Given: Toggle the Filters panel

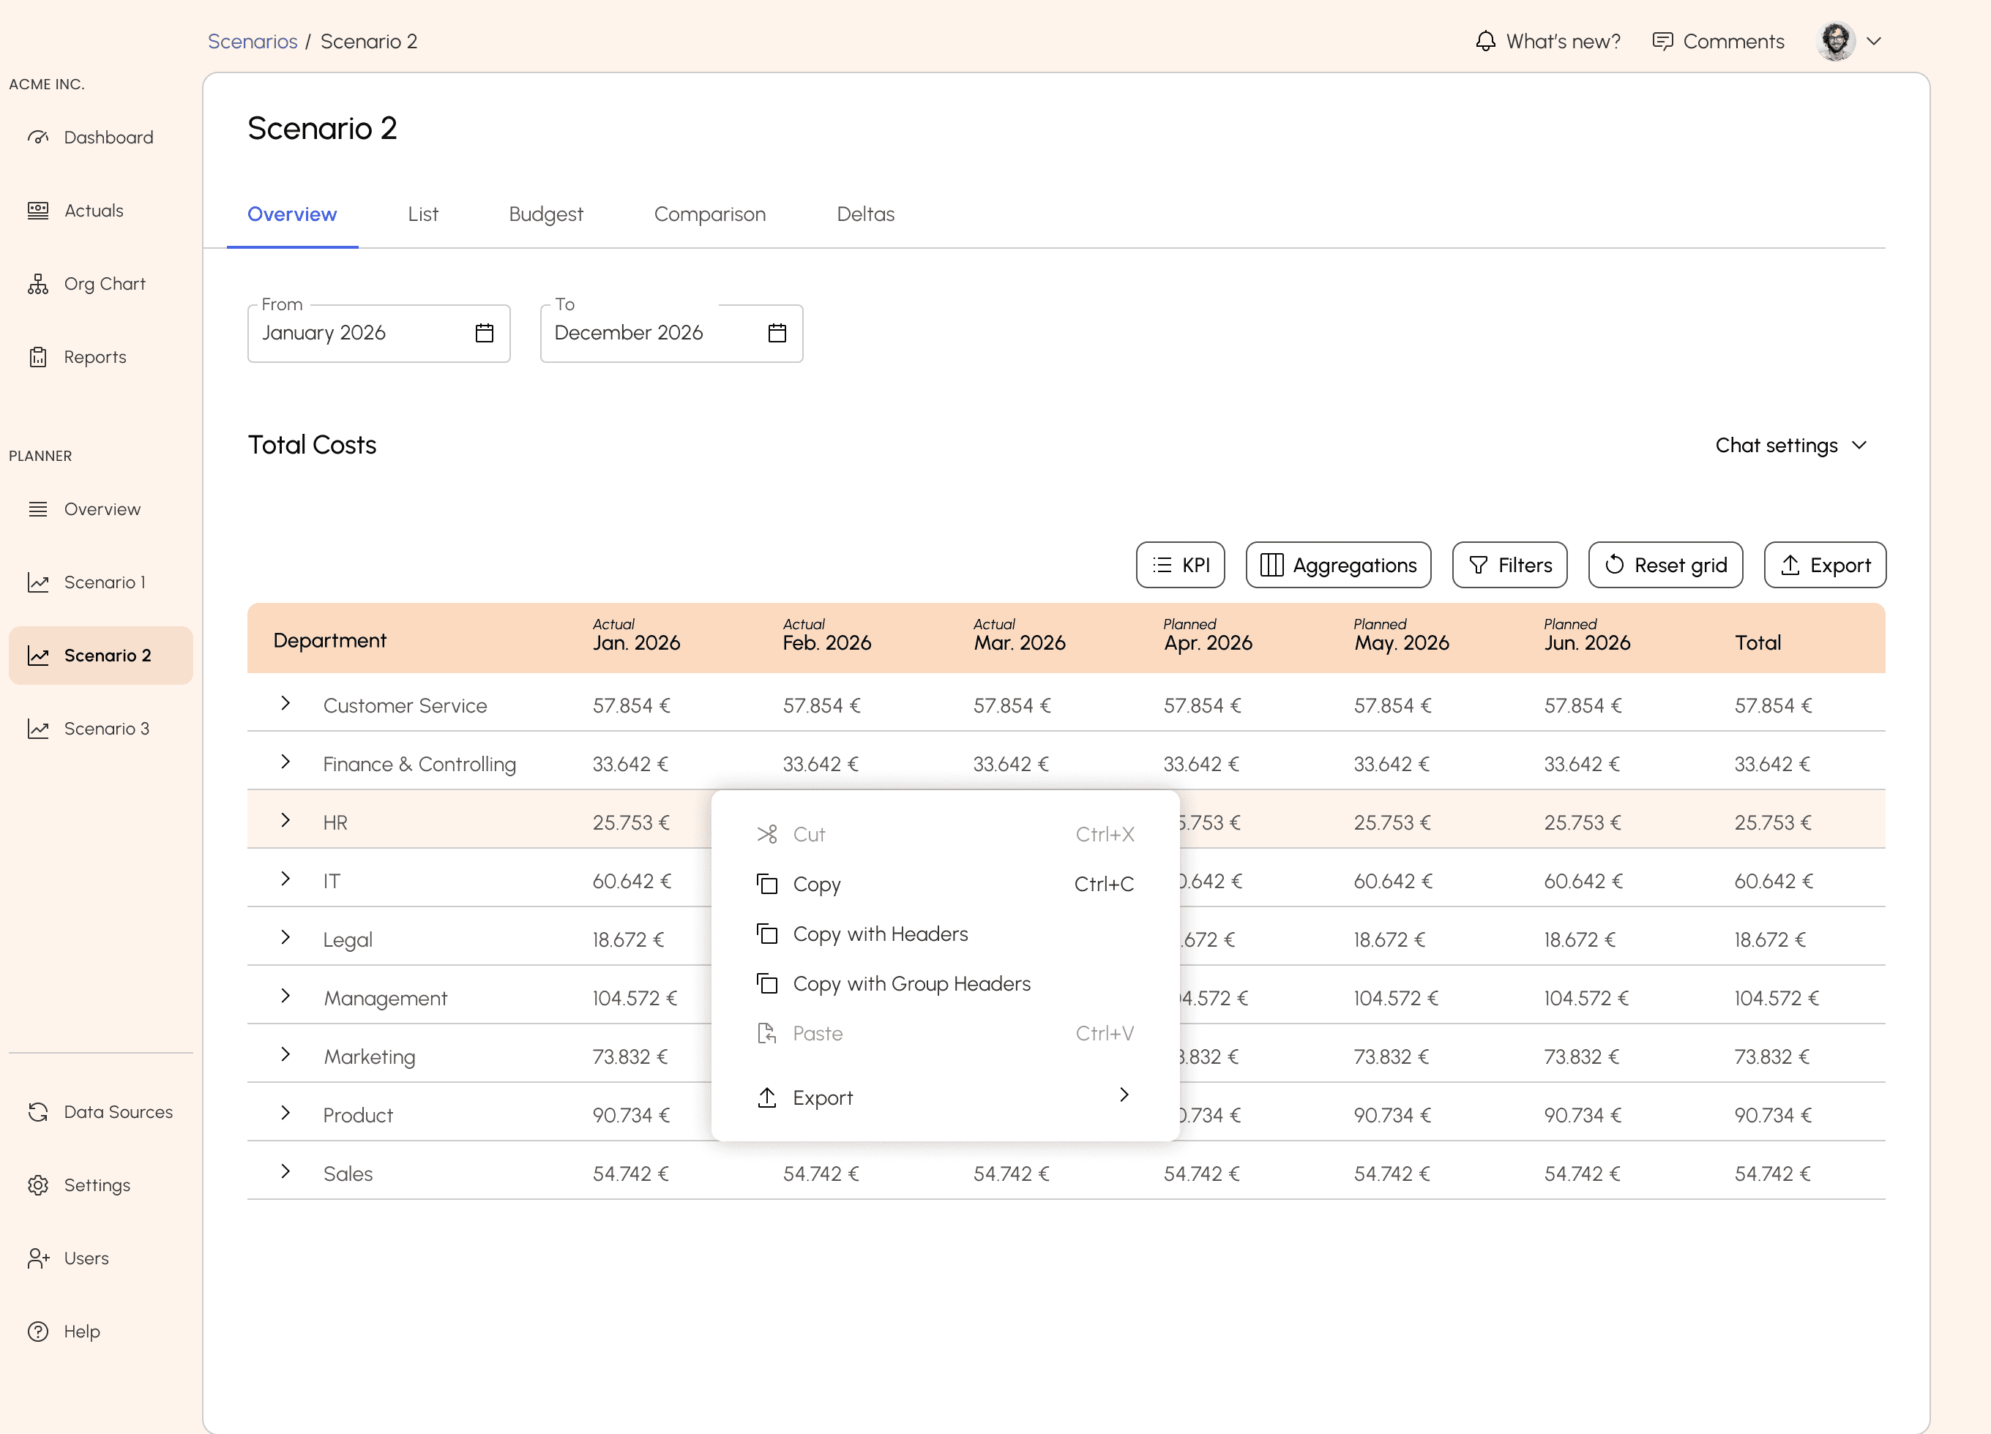Looking at the screenshot, I should [1509, 564].
